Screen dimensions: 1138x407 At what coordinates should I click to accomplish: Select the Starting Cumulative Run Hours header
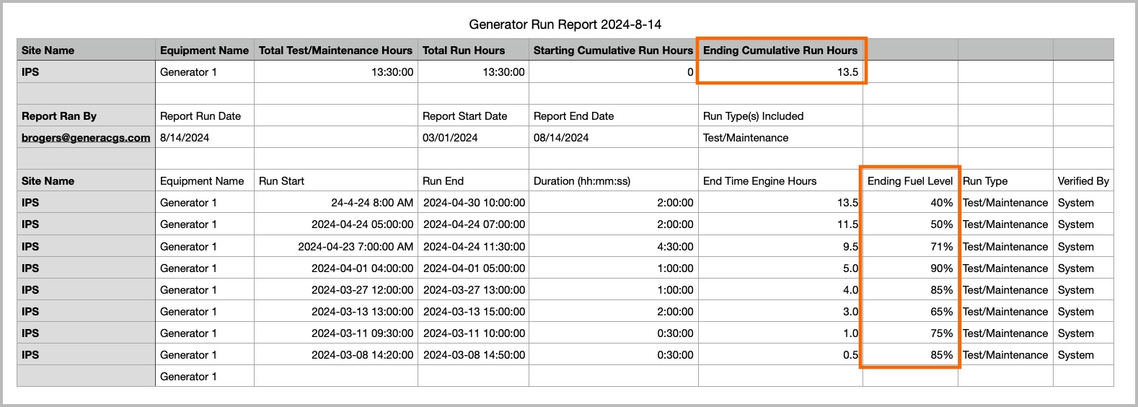[613, 51]
